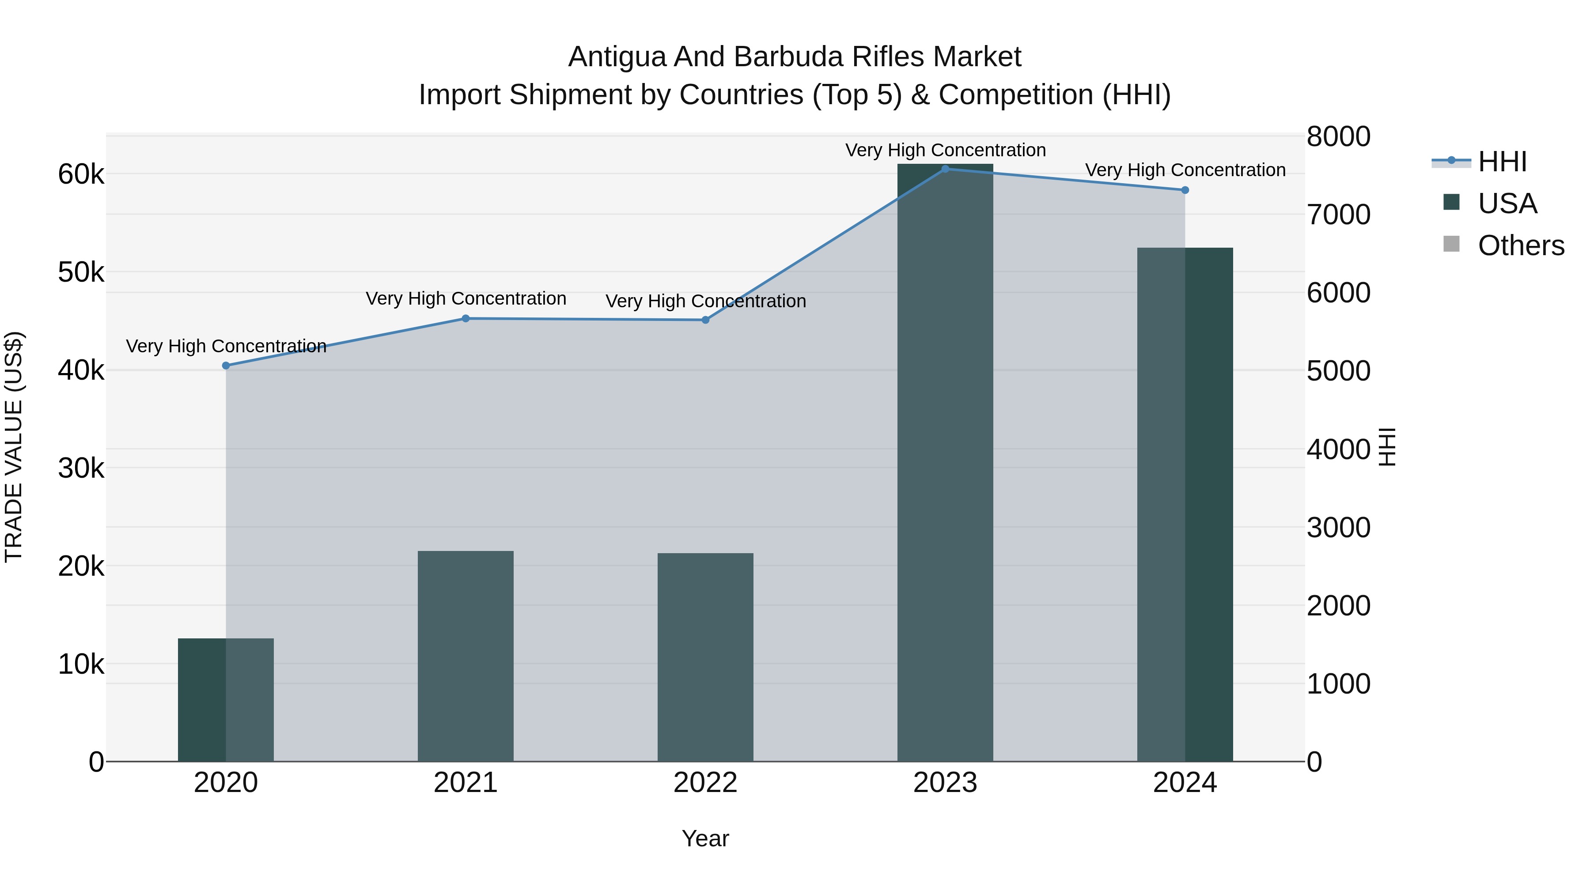Click the 2022 Very High Concentration label
This screenshot has height=894, width=1590.
[706, 301]
